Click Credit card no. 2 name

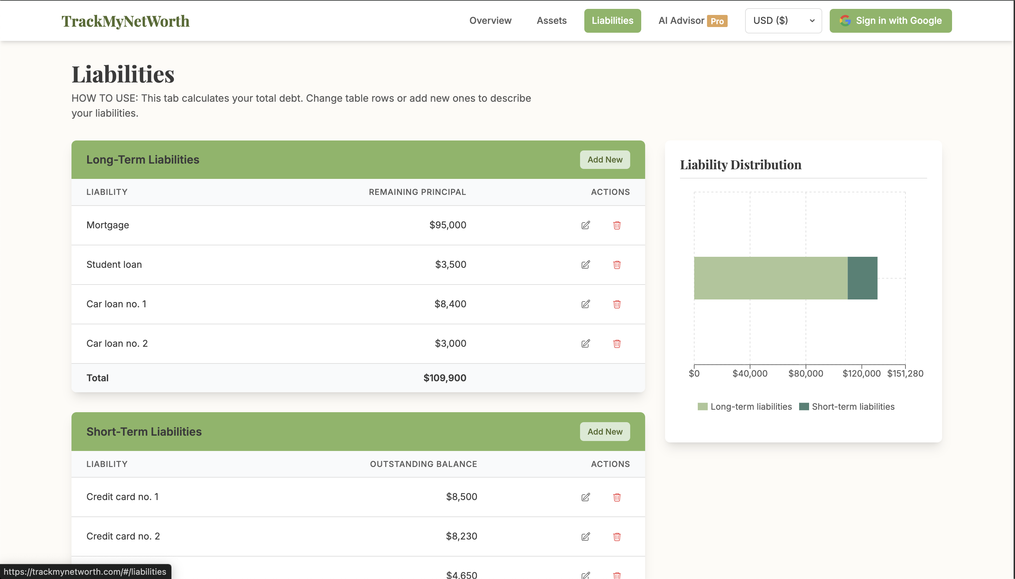click(123, 536)
